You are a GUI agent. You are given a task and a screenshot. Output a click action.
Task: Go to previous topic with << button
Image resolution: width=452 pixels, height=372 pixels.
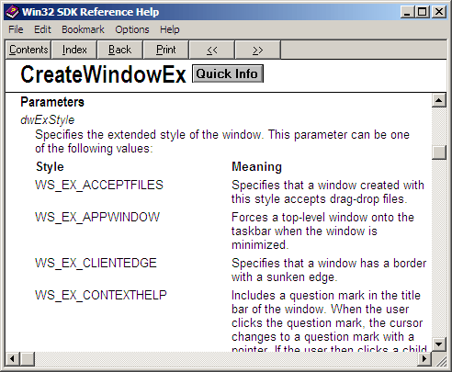point(212,50)
